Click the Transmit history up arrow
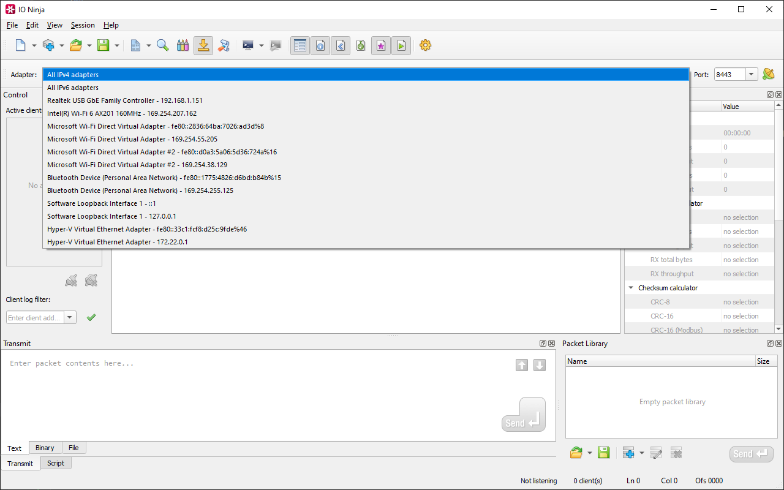The height and width of the screenshot is (490, 784). pos(522,365)
